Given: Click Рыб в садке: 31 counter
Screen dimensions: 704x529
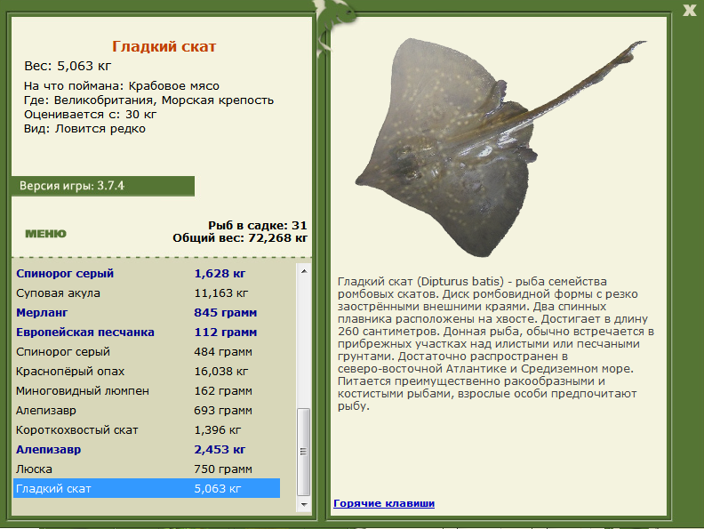Looking at the screenshot, I should click(257, 226).
